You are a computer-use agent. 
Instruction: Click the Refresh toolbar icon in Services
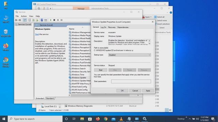(x=33, y=20)
